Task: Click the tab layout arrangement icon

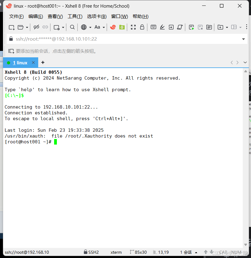Action: coord(234,27)
